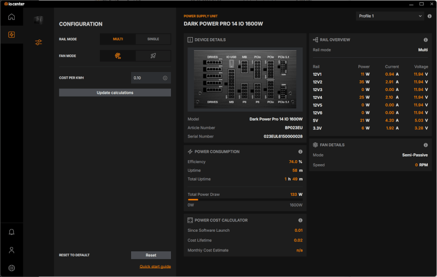This screenshot has width=437, height=277.
Task: Click the total power draw progress bar
Action: pos(245,200)
